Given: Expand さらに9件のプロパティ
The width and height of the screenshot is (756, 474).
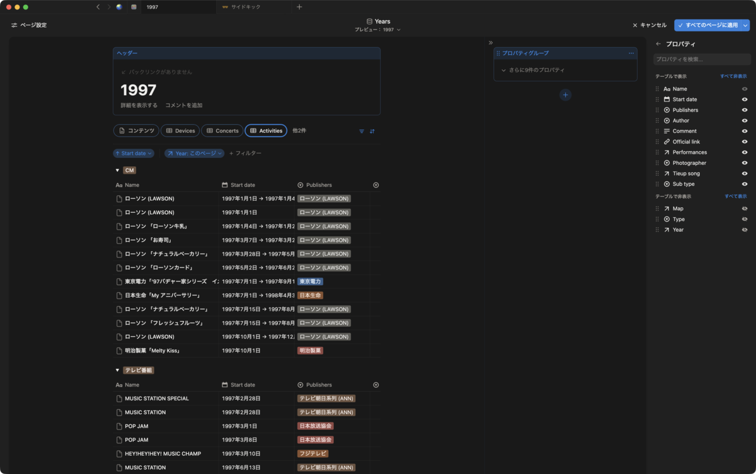Looking at the screenshot, I should click(x=533, y=70).
